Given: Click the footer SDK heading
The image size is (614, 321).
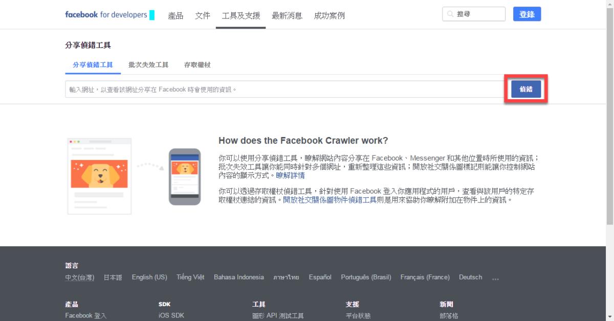Looking at the screenshot, I should pyautogui.click(x=164, y=304).
